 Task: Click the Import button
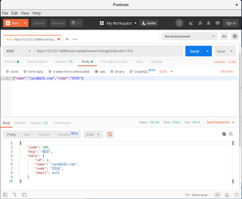point(39,23)
